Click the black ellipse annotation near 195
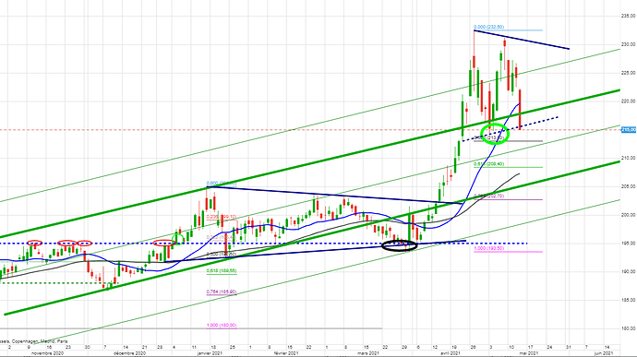 pyautogui.click(x=400, y=245)
